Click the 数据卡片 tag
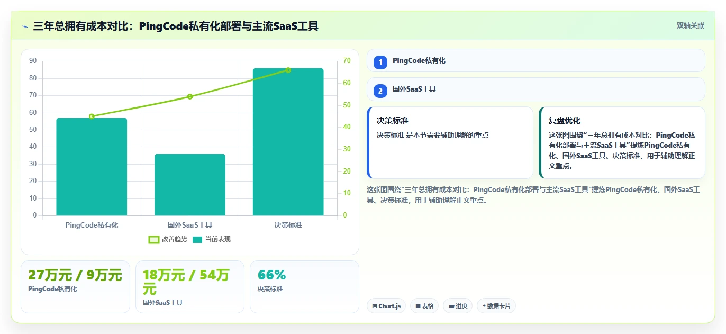The width and height of the screenshot is (726, 334). [x=496, y=306]
